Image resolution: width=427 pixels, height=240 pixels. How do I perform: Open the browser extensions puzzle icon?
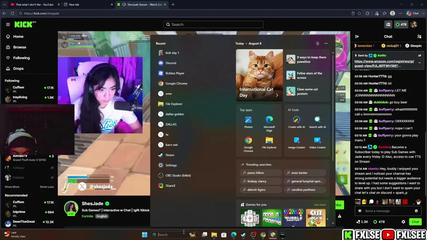point(367,13)
